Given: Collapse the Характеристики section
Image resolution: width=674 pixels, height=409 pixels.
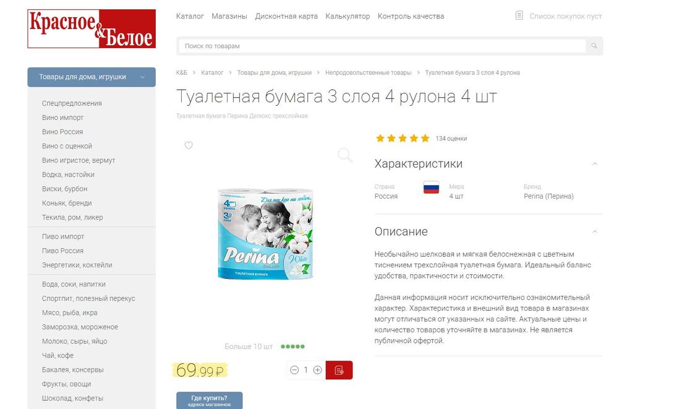Looking at the screenshot, I should [595, 164].
